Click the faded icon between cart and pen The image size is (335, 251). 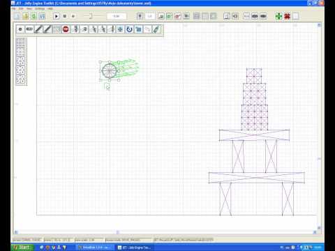(x=147, y=29)
